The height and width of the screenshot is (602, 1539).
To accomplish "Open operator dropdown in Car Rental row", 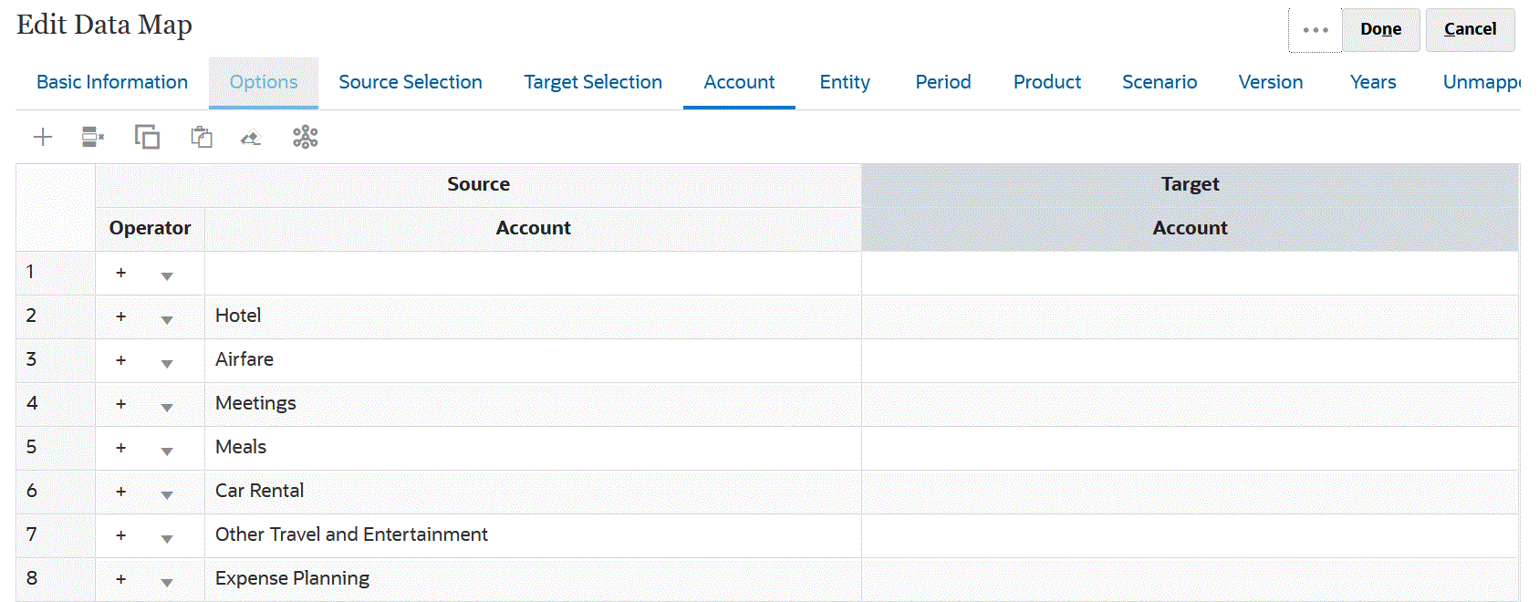I will click(x=166, y=494).
